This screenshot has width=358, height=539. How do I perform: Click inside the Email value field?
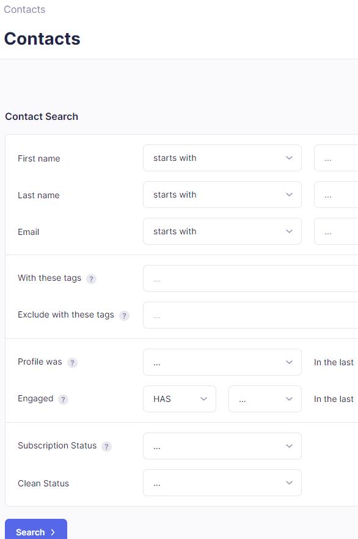coord(339,231)
